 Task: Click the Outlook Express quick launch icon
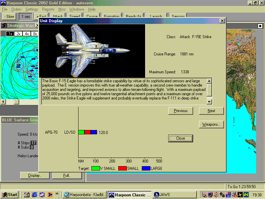coord(42,195)
